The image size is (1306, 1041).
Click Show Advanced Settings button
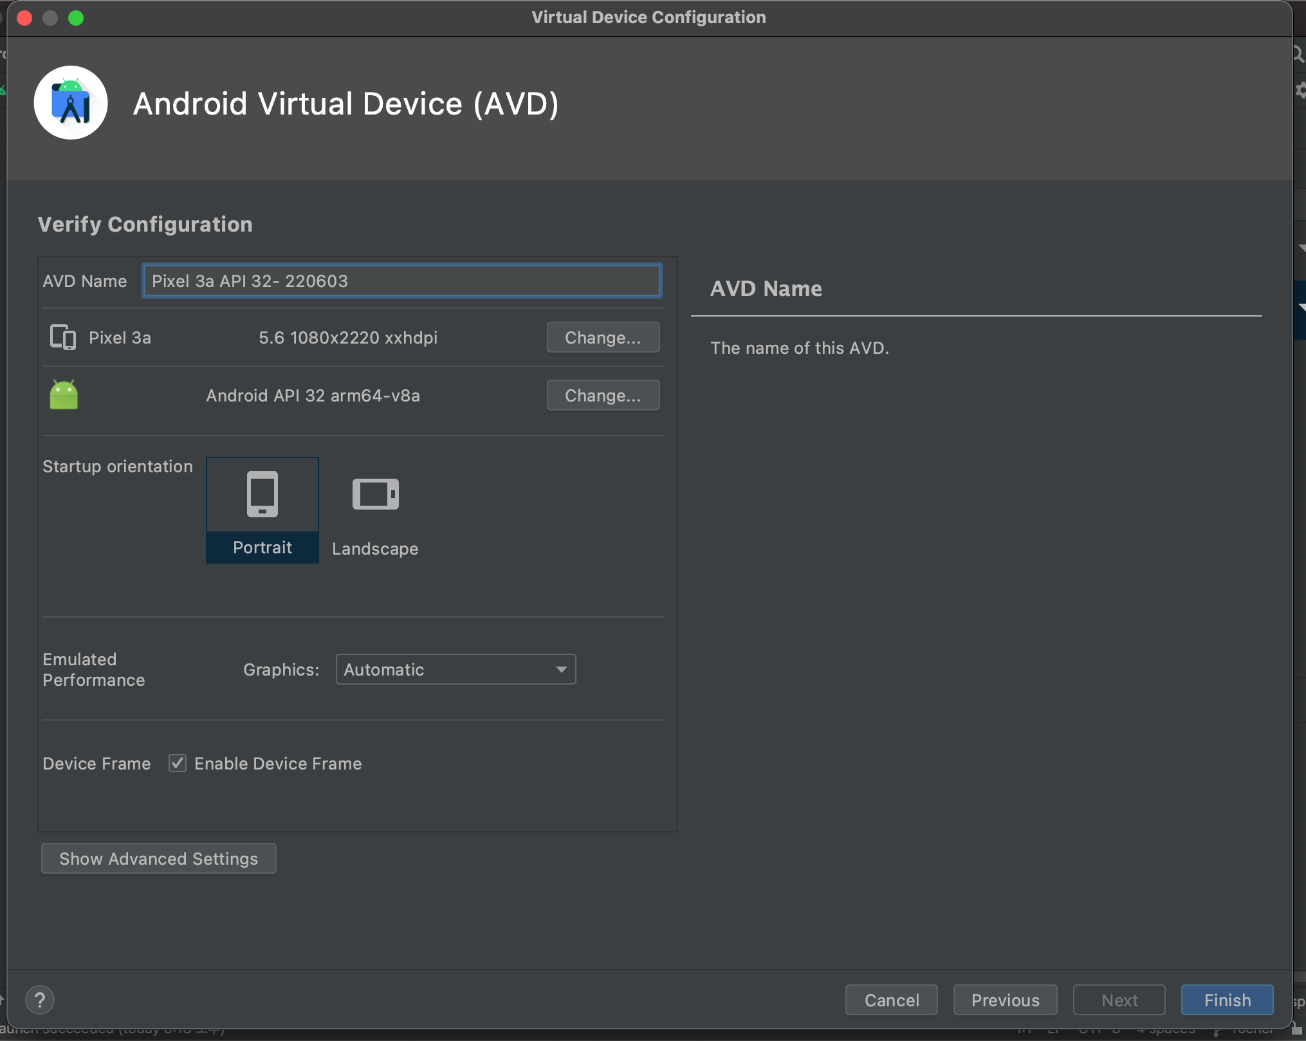pyautogui.click(x=159, y=858)
